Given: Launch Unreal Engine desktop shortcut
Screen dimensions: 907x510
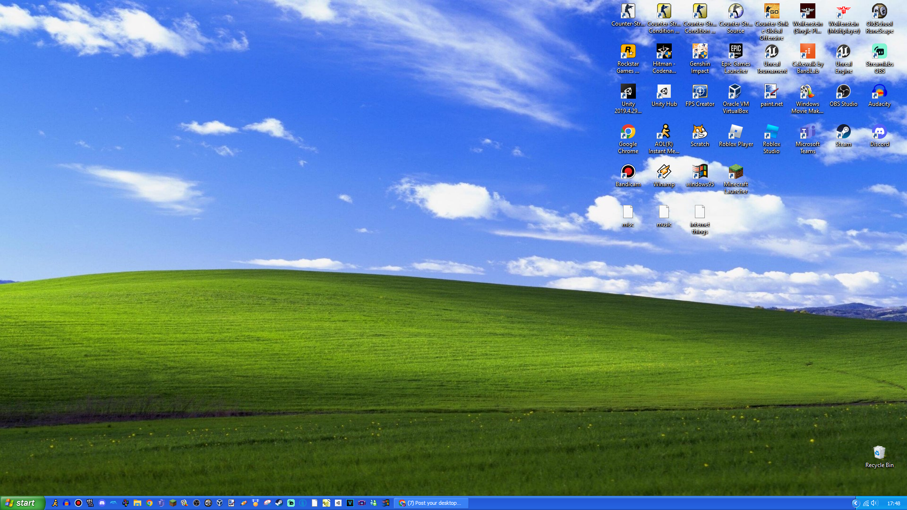Looking at the screenshot, I should click(x=843, y=59).
